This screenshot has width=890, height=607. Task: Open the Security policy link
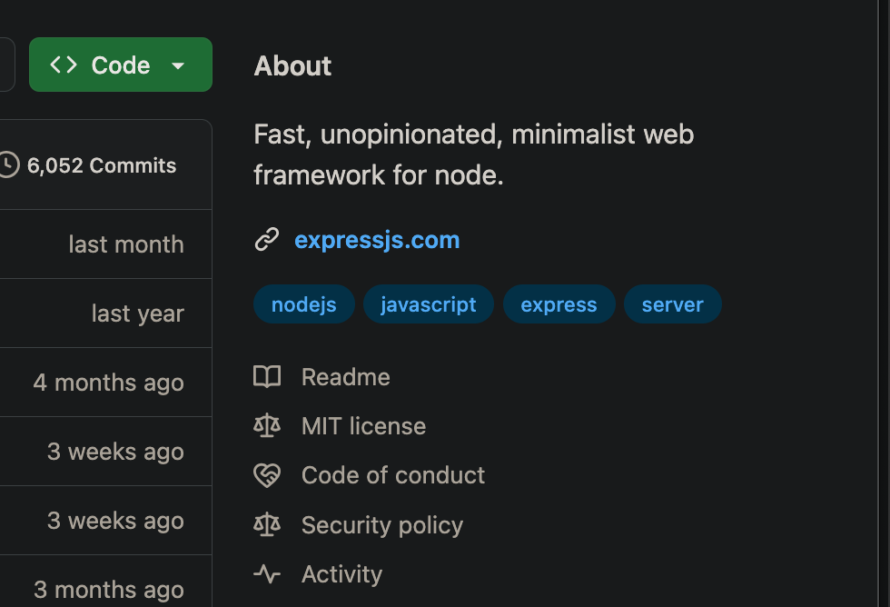tap(381, 525)
